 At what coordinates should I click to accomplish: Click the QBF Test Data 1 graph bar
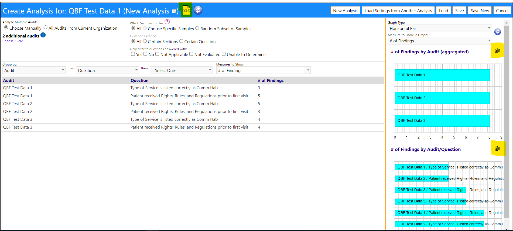click(x=442, y=75)
